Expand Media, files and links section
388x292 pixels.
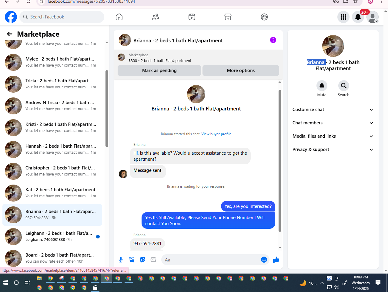(333, 136)
